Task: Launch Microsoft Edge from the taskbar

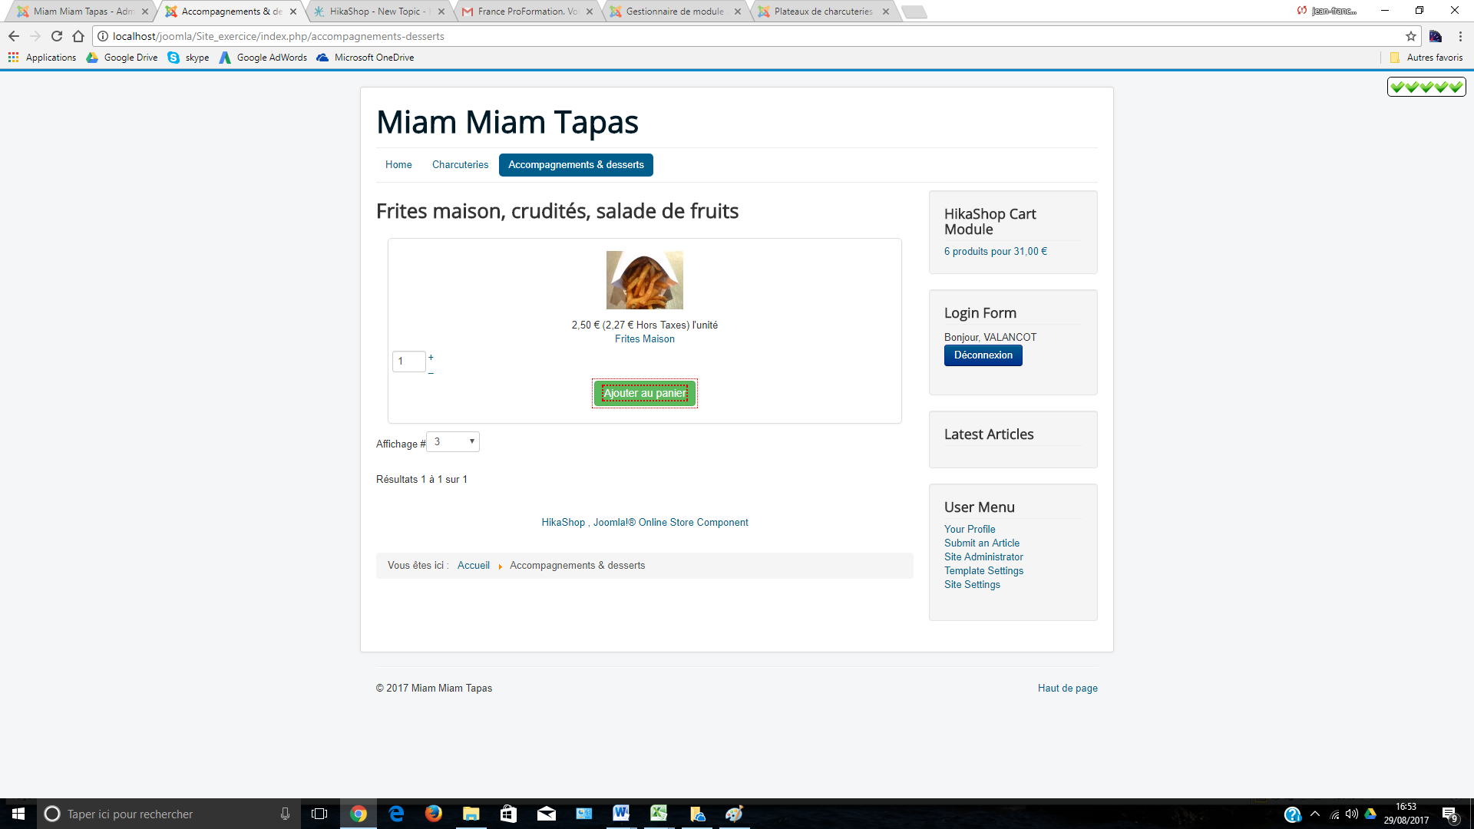Action: click(396, 814)
